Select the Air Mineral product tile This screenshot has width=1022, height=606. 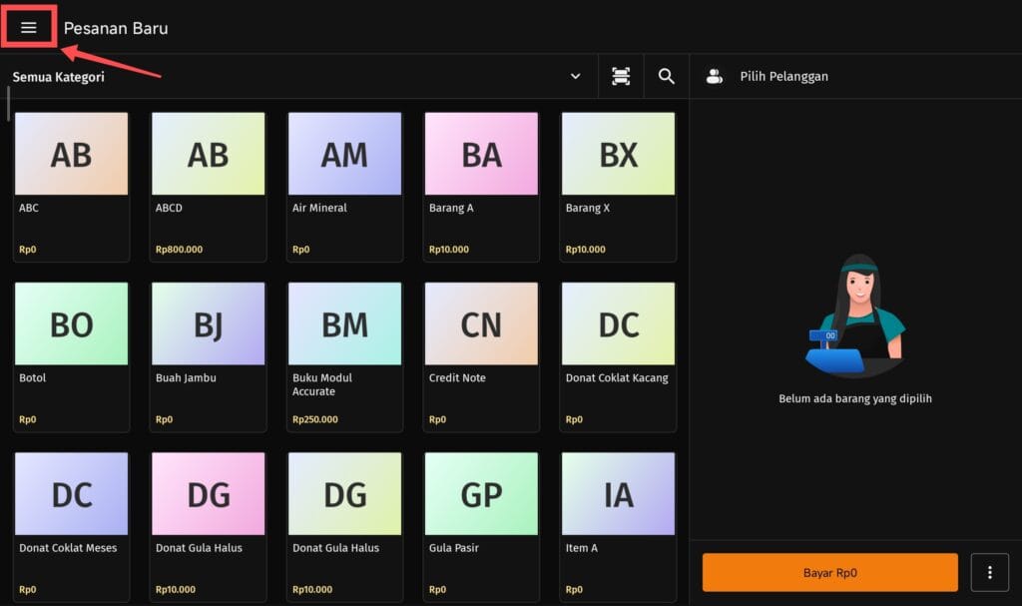[x=344, y=187]
